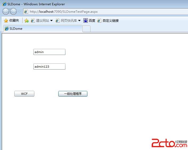Open the 网页快讯库 favorites link

(x=69, y=21)
